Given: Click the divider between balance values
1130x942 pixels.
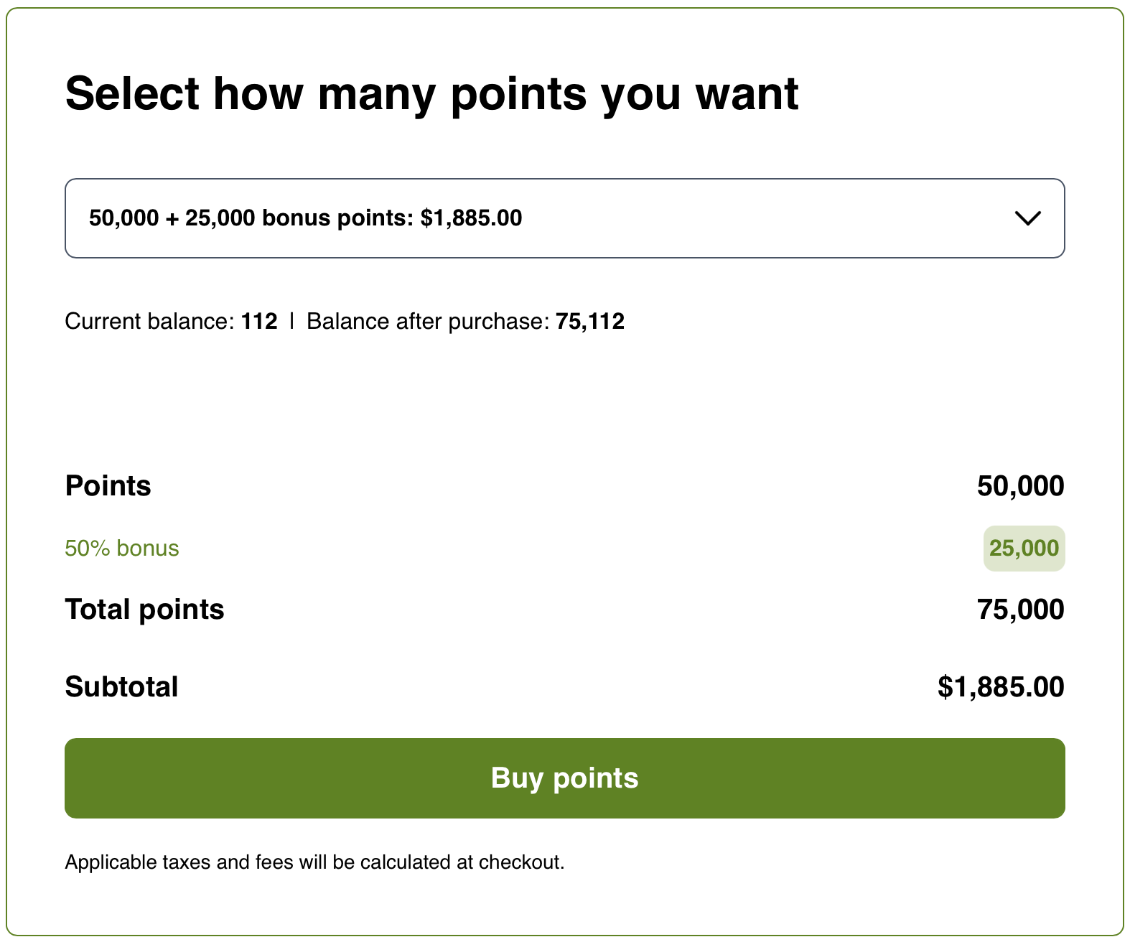Looking at the screenshot, I should pos(291,321).
